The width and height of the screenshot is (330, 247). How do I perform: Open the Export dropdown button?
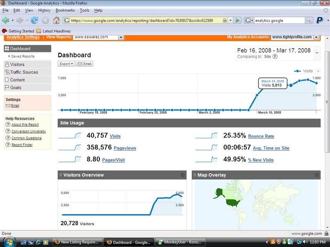coord(66,64)
